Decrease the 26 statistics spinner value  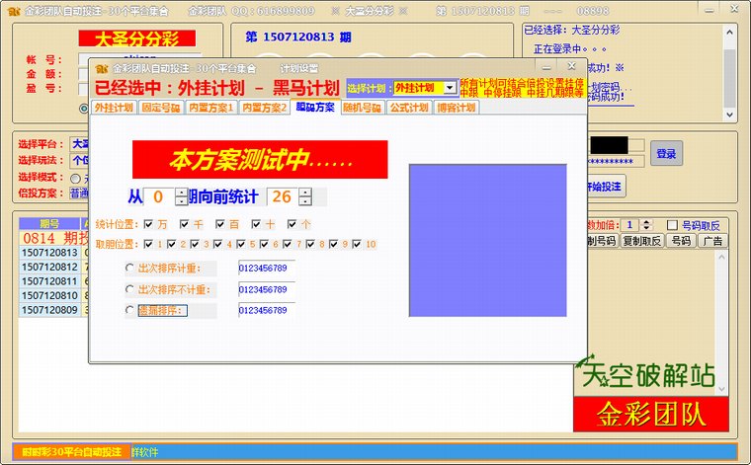[x=305, y=202]
